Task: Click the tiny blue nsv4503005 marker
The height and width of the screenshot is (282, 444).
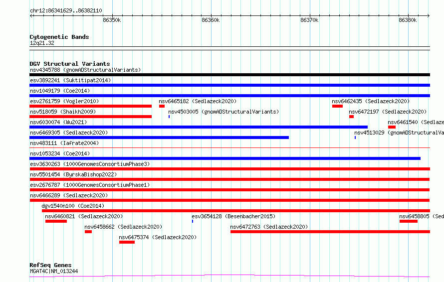Action: 169,117
